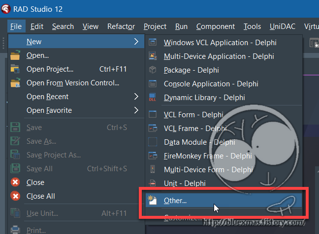The width and height of the screenshot is (319, 234).
Task: Choose Close All entry
Action: [76, 196]
